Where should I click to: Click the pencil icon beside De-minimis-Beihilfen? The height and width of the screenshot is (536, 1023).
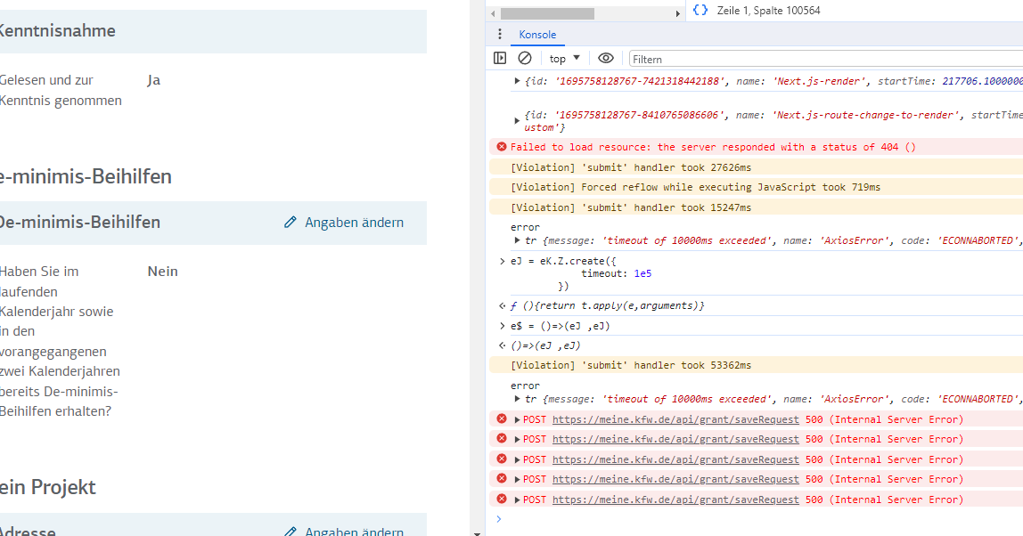[291, 223]
